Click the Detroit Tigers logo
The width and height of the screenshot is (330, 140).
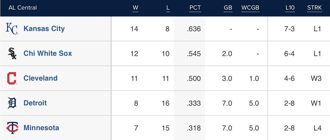pyautogui.click(x=12, y=103)
